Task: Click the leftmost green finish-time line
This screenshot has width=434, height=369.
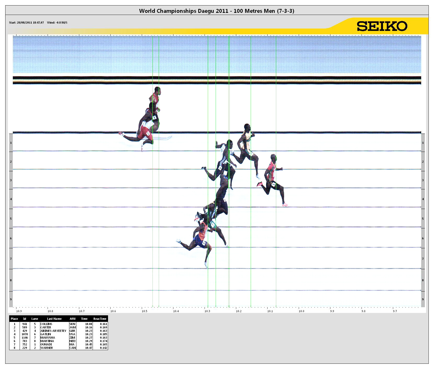Action: (153, 210)
